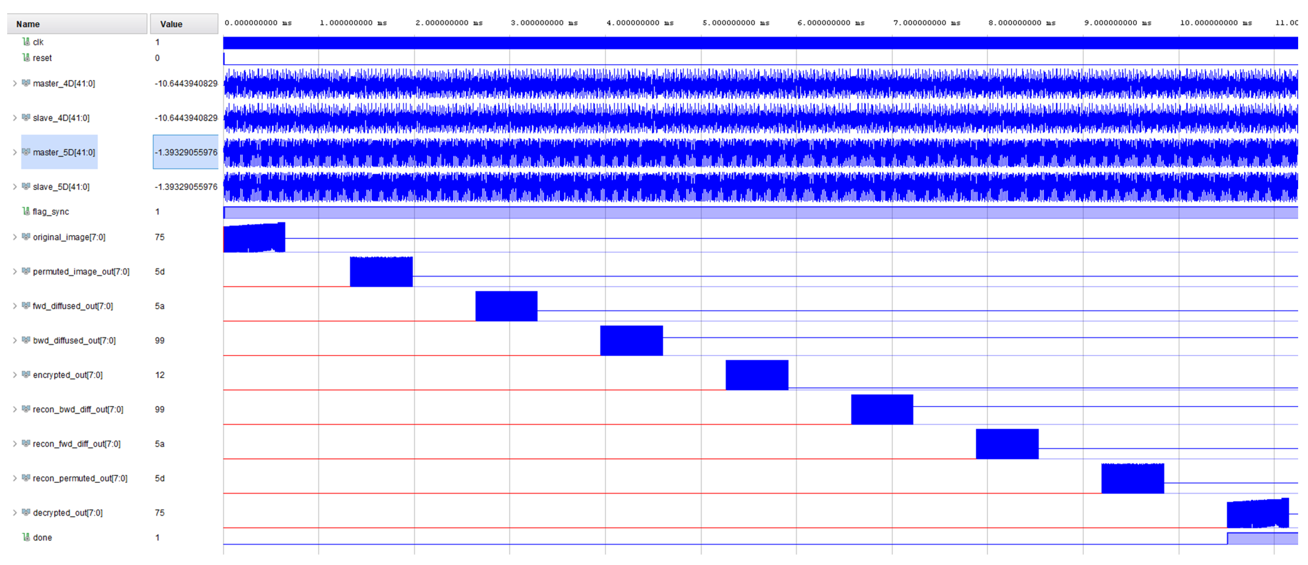This screenshot has width=1308, height=565.
Task: Select the fwd_diffused_out[7:0] signal name
Action: [x=73, y=306]
